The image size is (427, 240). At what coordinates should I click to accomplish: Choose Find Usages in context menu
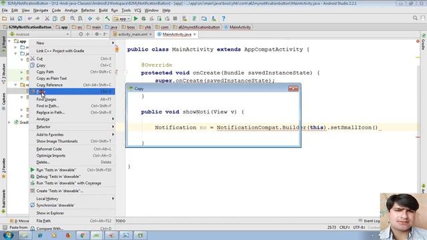(72, 99)
